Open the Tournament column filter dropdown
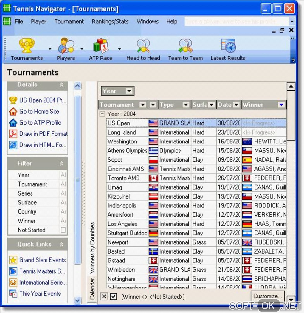304x313 pixels. 143,105
